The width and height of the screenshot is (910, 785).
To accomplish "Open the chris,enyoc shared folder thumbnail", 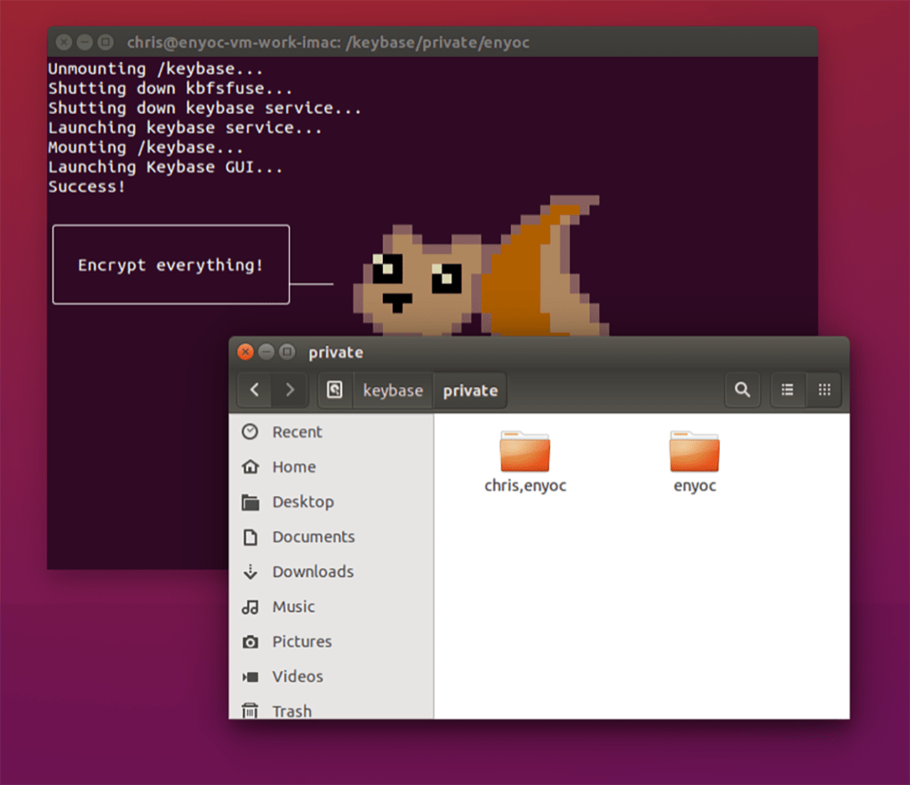I will [x=524, y=454].
